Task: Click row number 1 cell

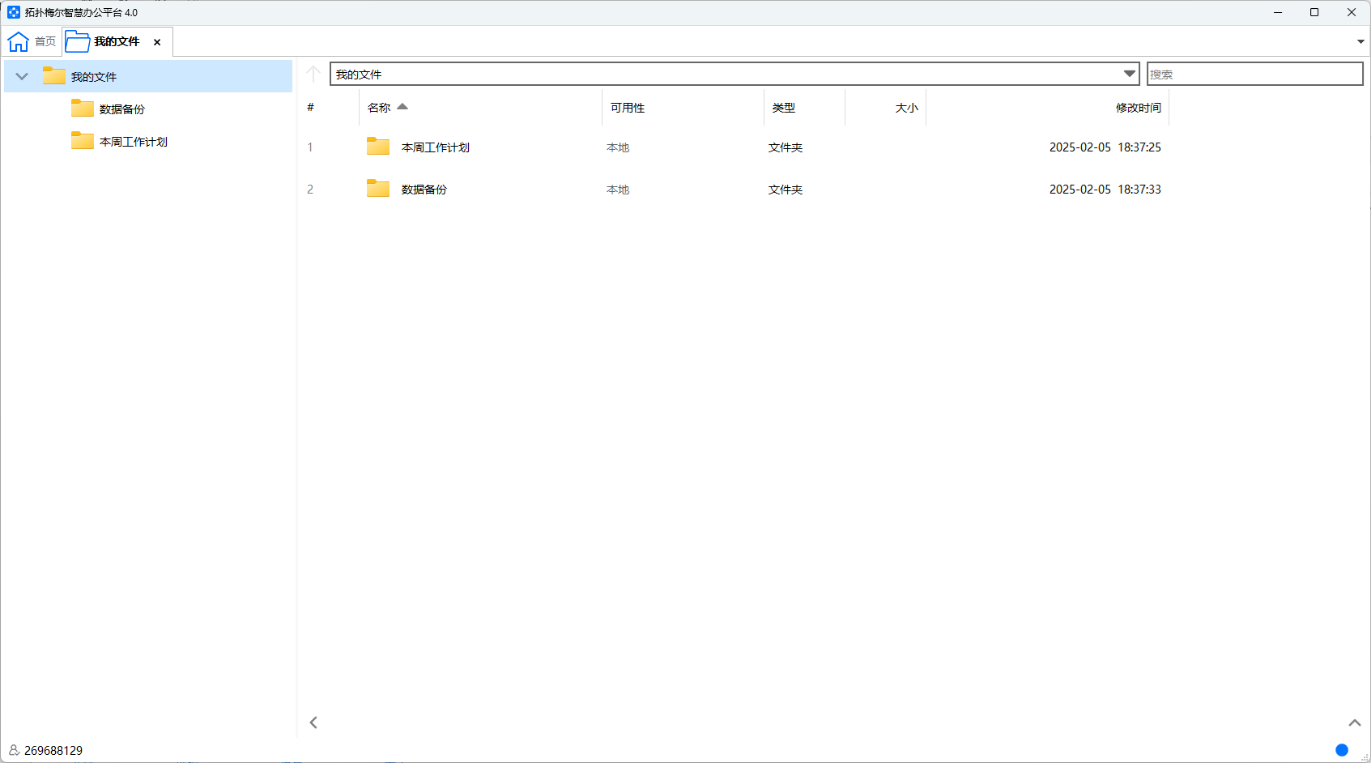Action: (x=310, y=147)
